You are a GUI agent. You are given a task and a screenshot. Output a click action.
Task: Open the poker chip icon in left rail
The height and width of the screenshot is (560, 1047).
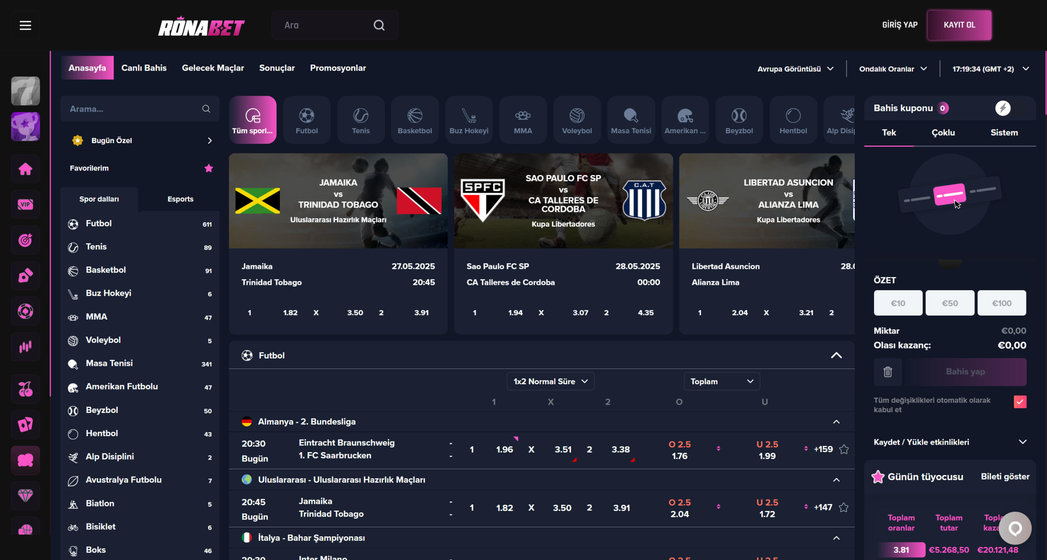click(25, 311)
